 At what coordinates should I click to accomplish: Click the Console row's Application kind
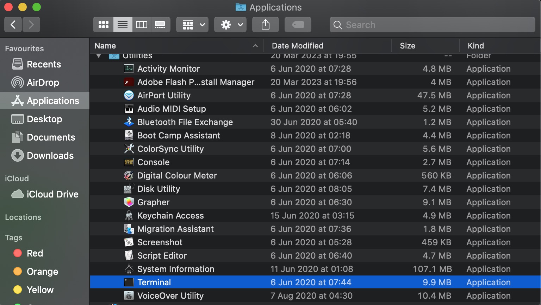coord(489,162)
